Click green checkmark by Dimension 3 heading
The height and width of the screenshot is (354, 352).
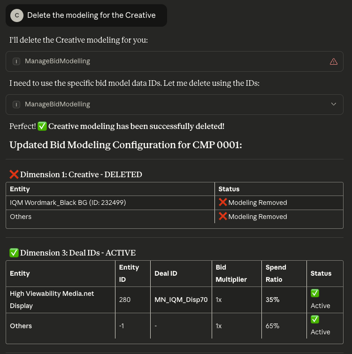[14, 253]
